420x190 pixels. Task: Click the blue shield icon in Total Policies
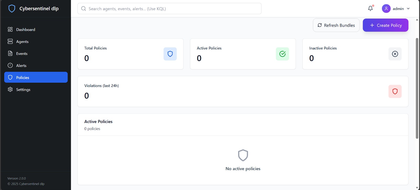pos(170,54)
